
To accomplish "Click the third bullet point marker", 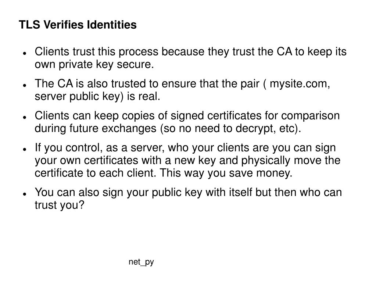I will click(x=25, y=117).
